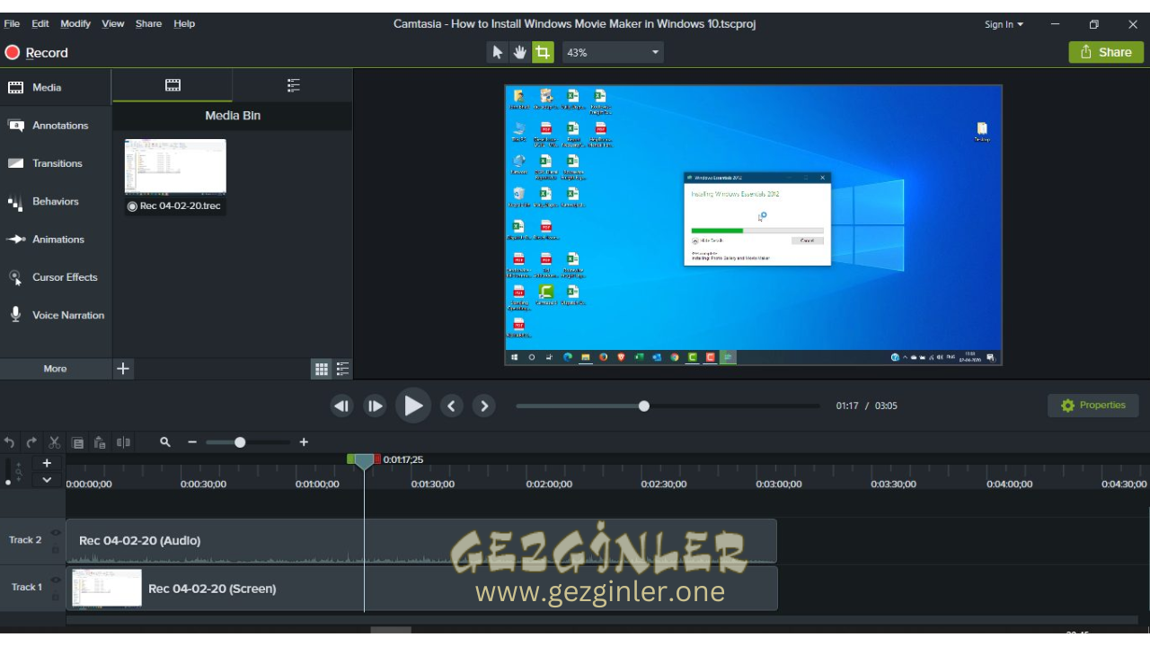This screenshot has width=1150, height=646.
Task: Hide Track 1 with its eye icon
Action: click(56, 580)
